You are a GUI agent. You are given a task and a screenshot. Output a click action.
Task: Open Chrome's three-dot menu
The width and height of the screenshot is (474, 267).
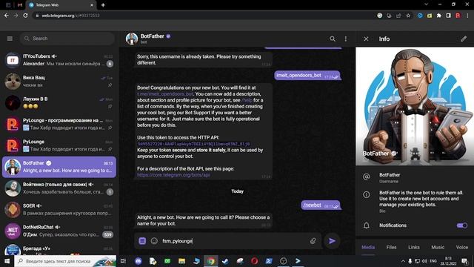[x=467, y=16]
